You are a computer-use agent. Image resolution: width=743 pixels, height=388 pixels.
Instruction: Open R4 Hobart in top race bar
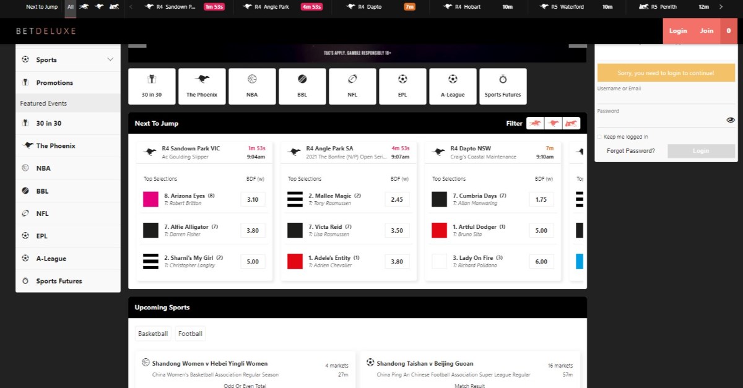click(x=479, y=7)
